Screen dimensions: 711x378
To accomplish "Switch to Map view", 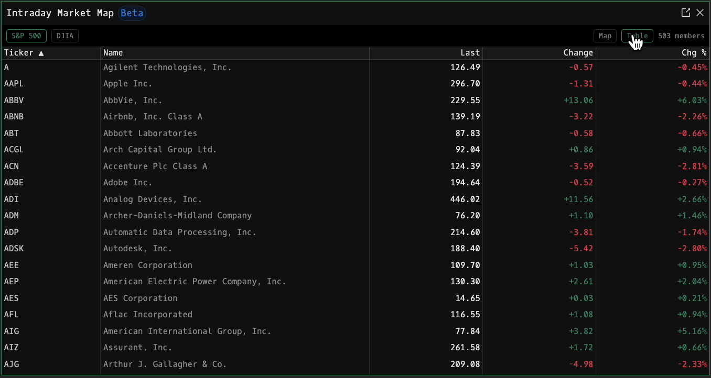I will [605, 36].
